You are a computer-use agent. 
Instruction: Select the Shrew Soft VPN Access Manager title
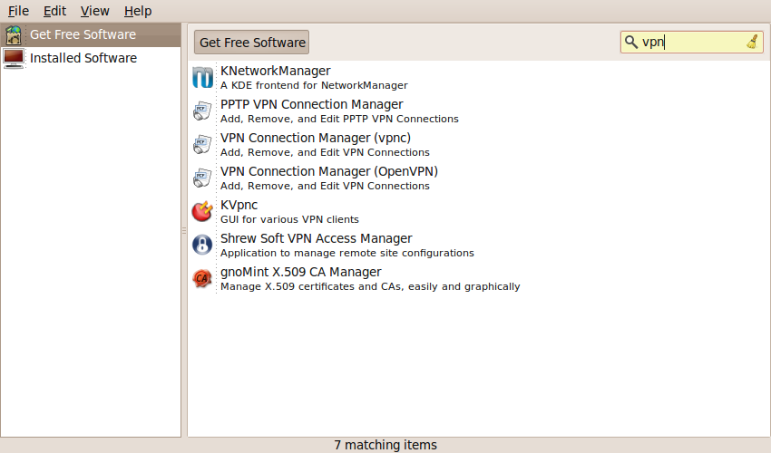coord(317,238)
